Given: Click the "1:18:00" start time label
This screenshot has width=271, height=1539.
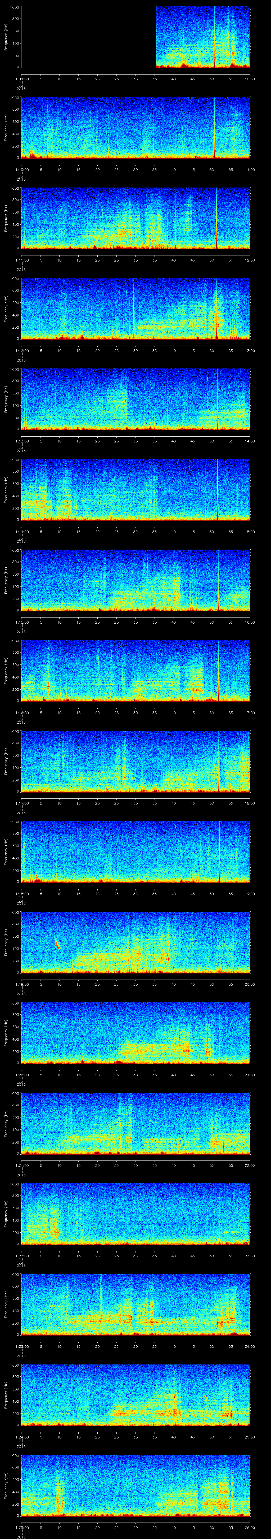Looking at the screenshot, I should [x=21, y=893].
